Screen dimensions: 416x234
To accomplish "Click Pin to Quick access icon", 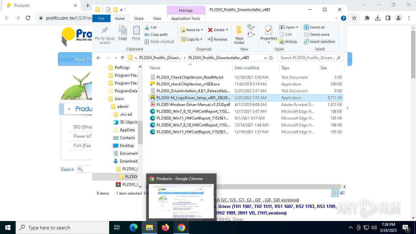I will point(105,35).
